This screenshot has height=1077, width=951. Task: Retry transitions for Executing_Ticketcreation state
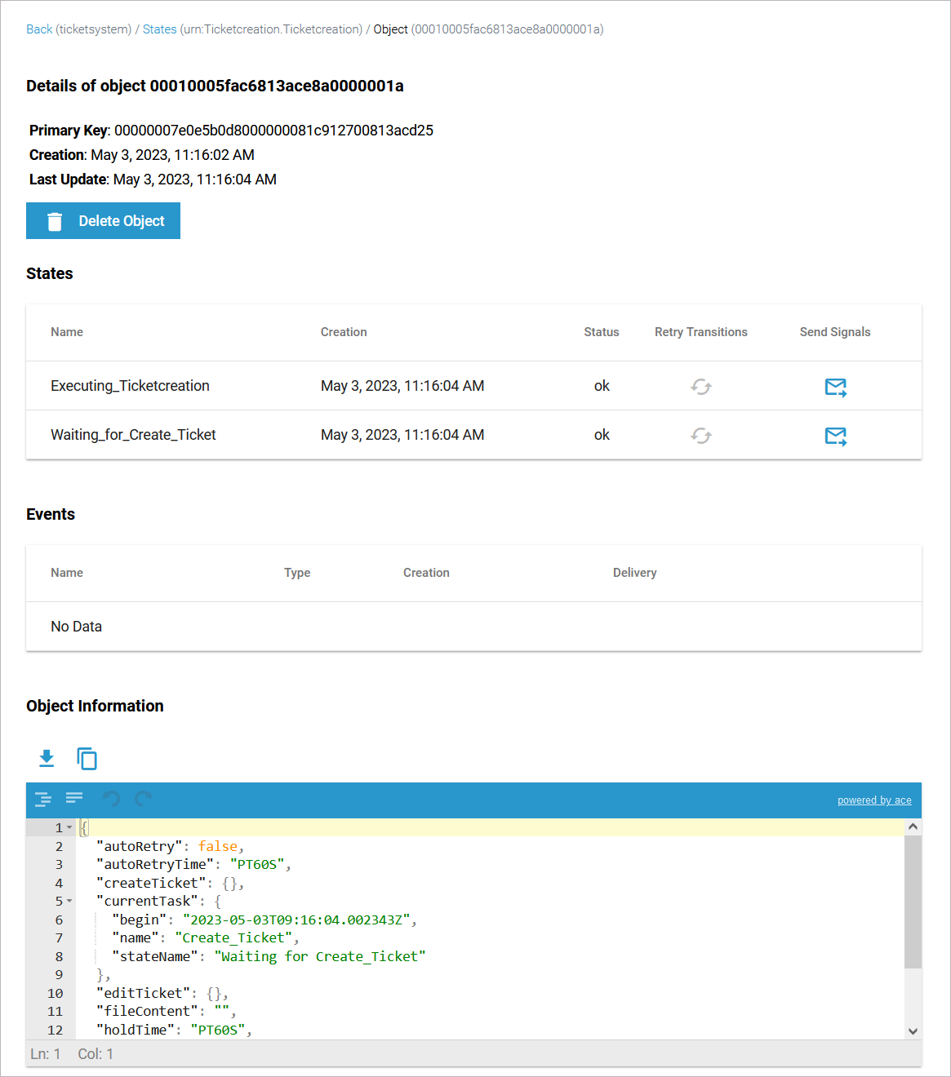pos(700,386)
